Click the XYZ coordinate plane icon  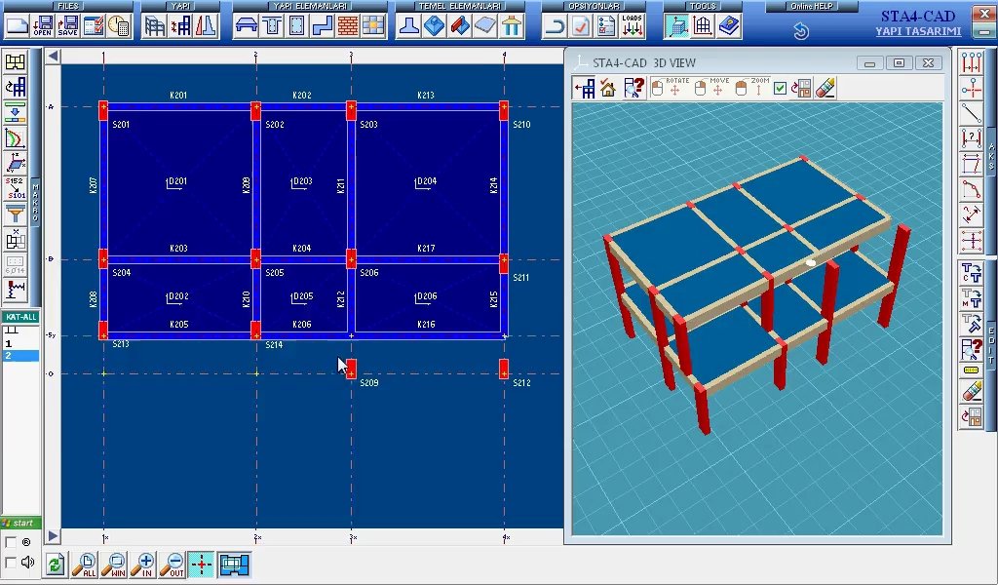[x=16, y=164]
